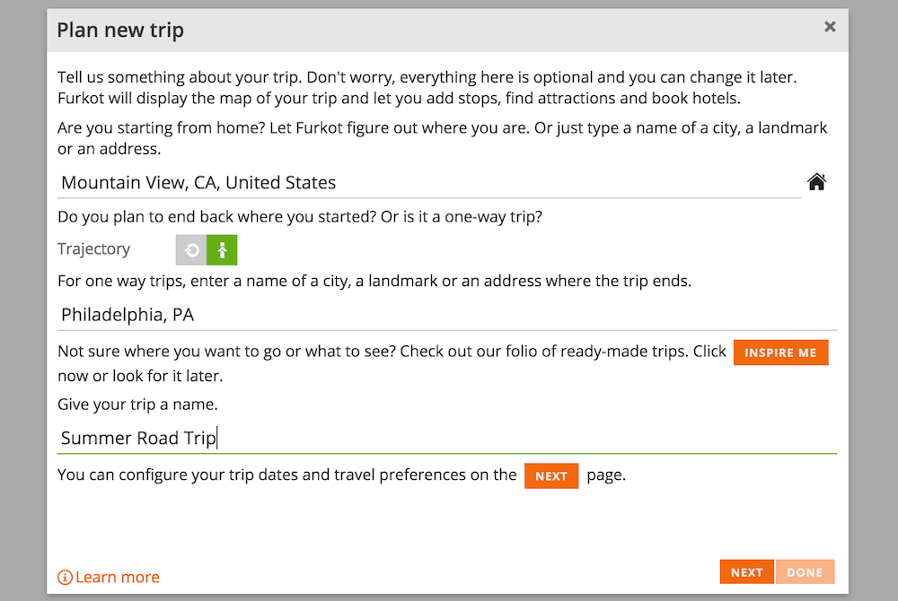The height and width of the screenshot is (601, 898).
Task: Click the home icon to detect location
Action: 816,182
